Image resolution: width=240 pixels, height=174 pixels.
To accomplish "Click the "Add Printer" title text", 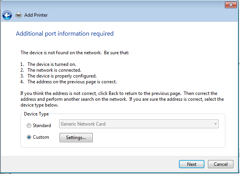I will pyautogui.click(x=36, y=15).
